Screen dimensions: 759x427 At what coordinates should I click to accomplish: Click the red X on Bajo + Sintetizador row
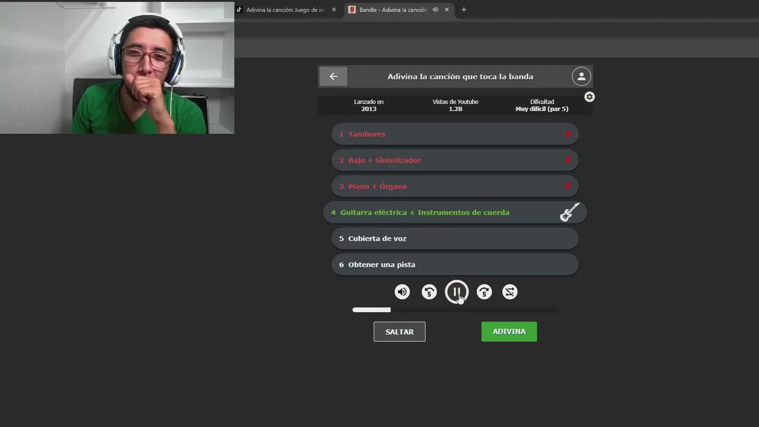point(568,160)
